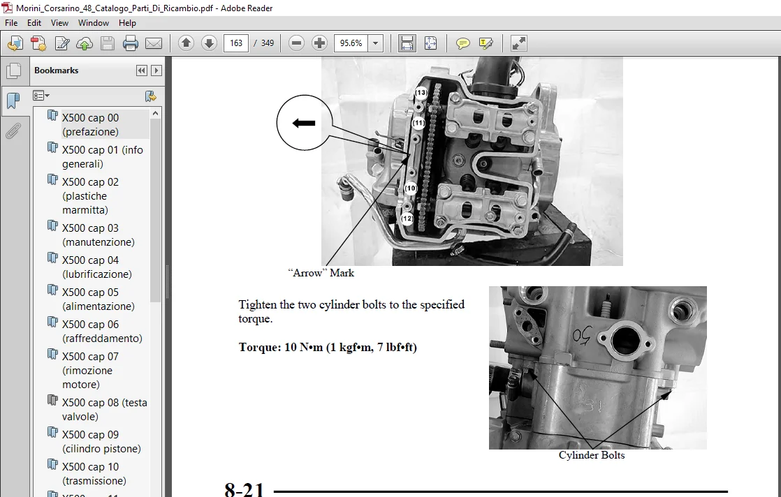The width and height of the screenshot is (781, 497).
Task: Open the Help menu
Action: [x=127, y=23]
